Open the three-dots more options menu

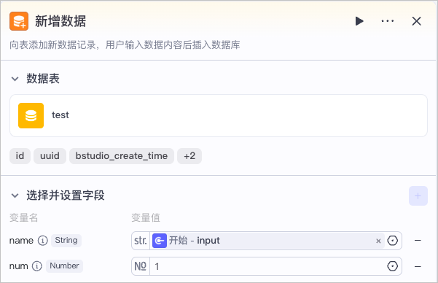click(x=388, y=21)
